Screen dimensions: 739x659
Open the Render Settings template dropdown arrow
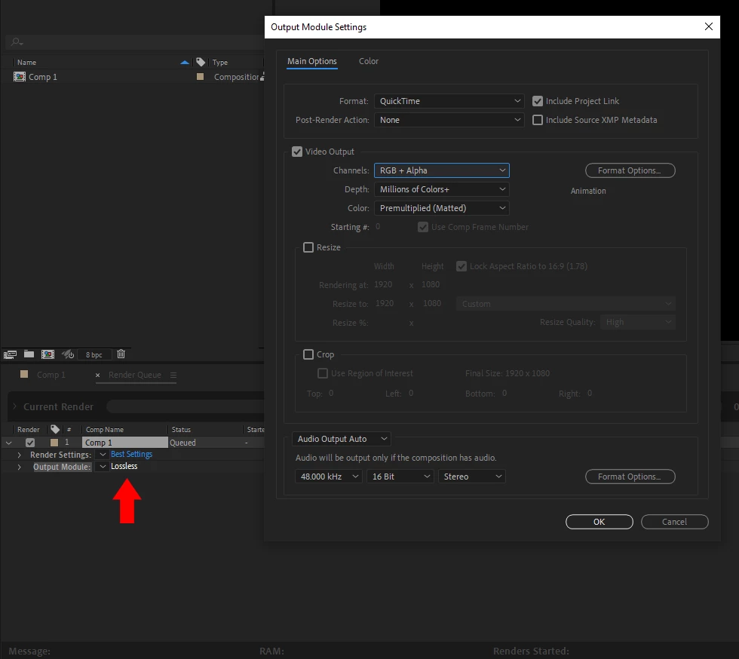tap(103, 455)
